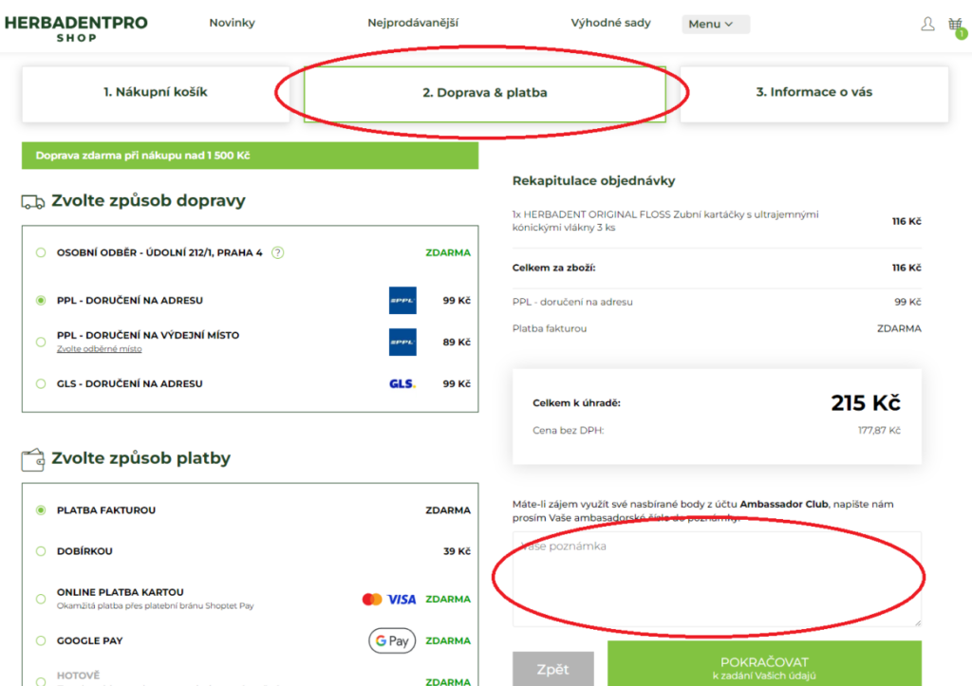Viewport: 972px width, 686px height.
Task: Select Osobní odběr pickup radio button
Action: pyautogui.click(x=41, y=252)
